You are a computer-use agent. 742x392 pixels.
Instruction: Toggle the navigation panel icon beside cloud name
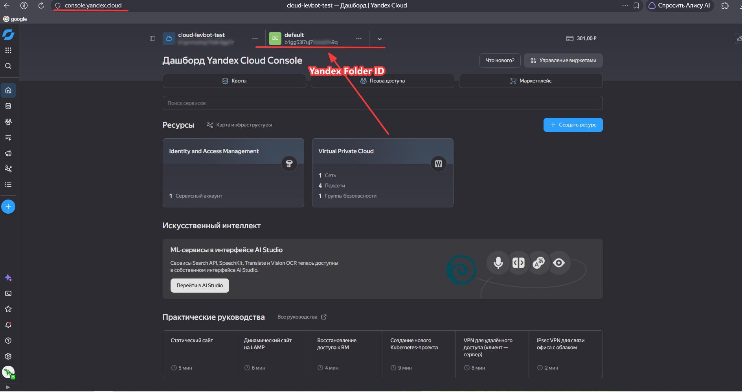point(152,38)
